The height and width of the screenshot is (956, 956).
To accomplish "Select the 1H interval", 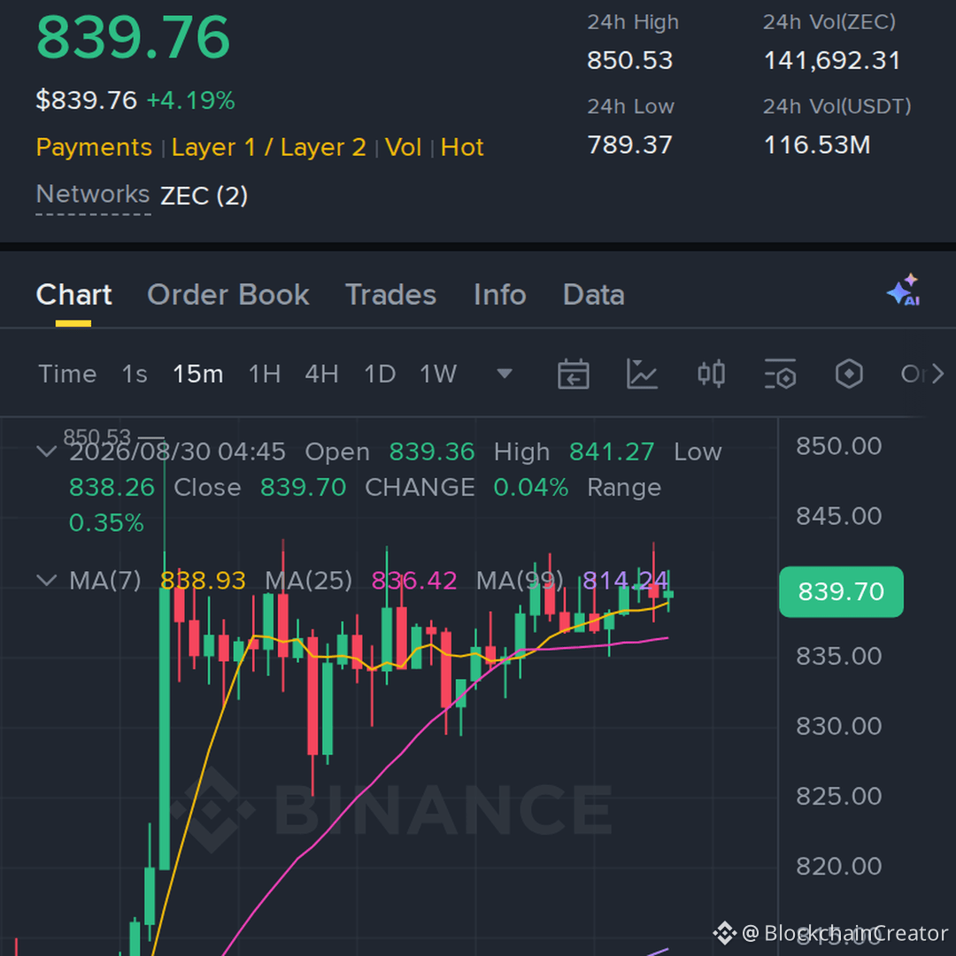I will coord(265,374).
